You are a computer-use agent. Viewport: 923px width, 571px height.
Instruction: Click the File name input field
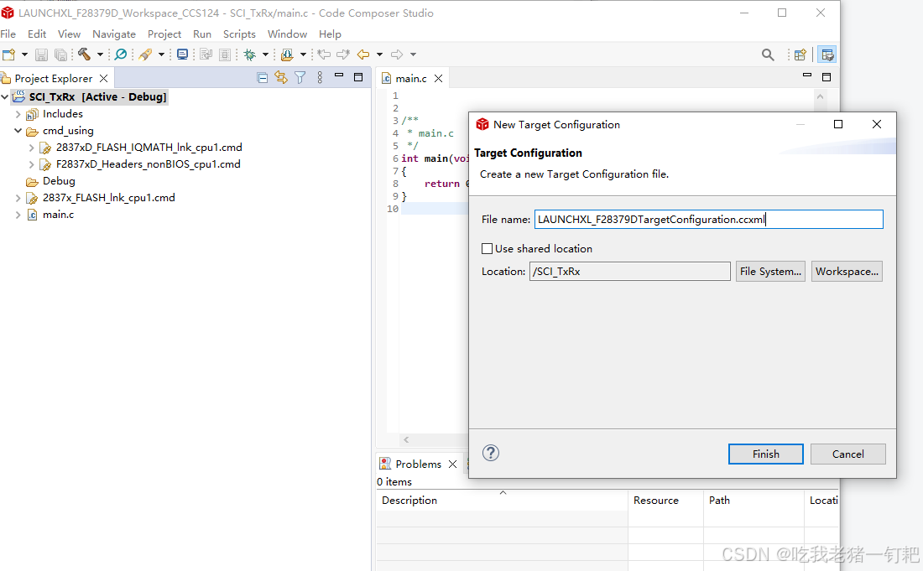coord(709,220)
